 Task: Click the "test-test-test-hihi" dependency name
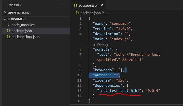tap(119, 91)
